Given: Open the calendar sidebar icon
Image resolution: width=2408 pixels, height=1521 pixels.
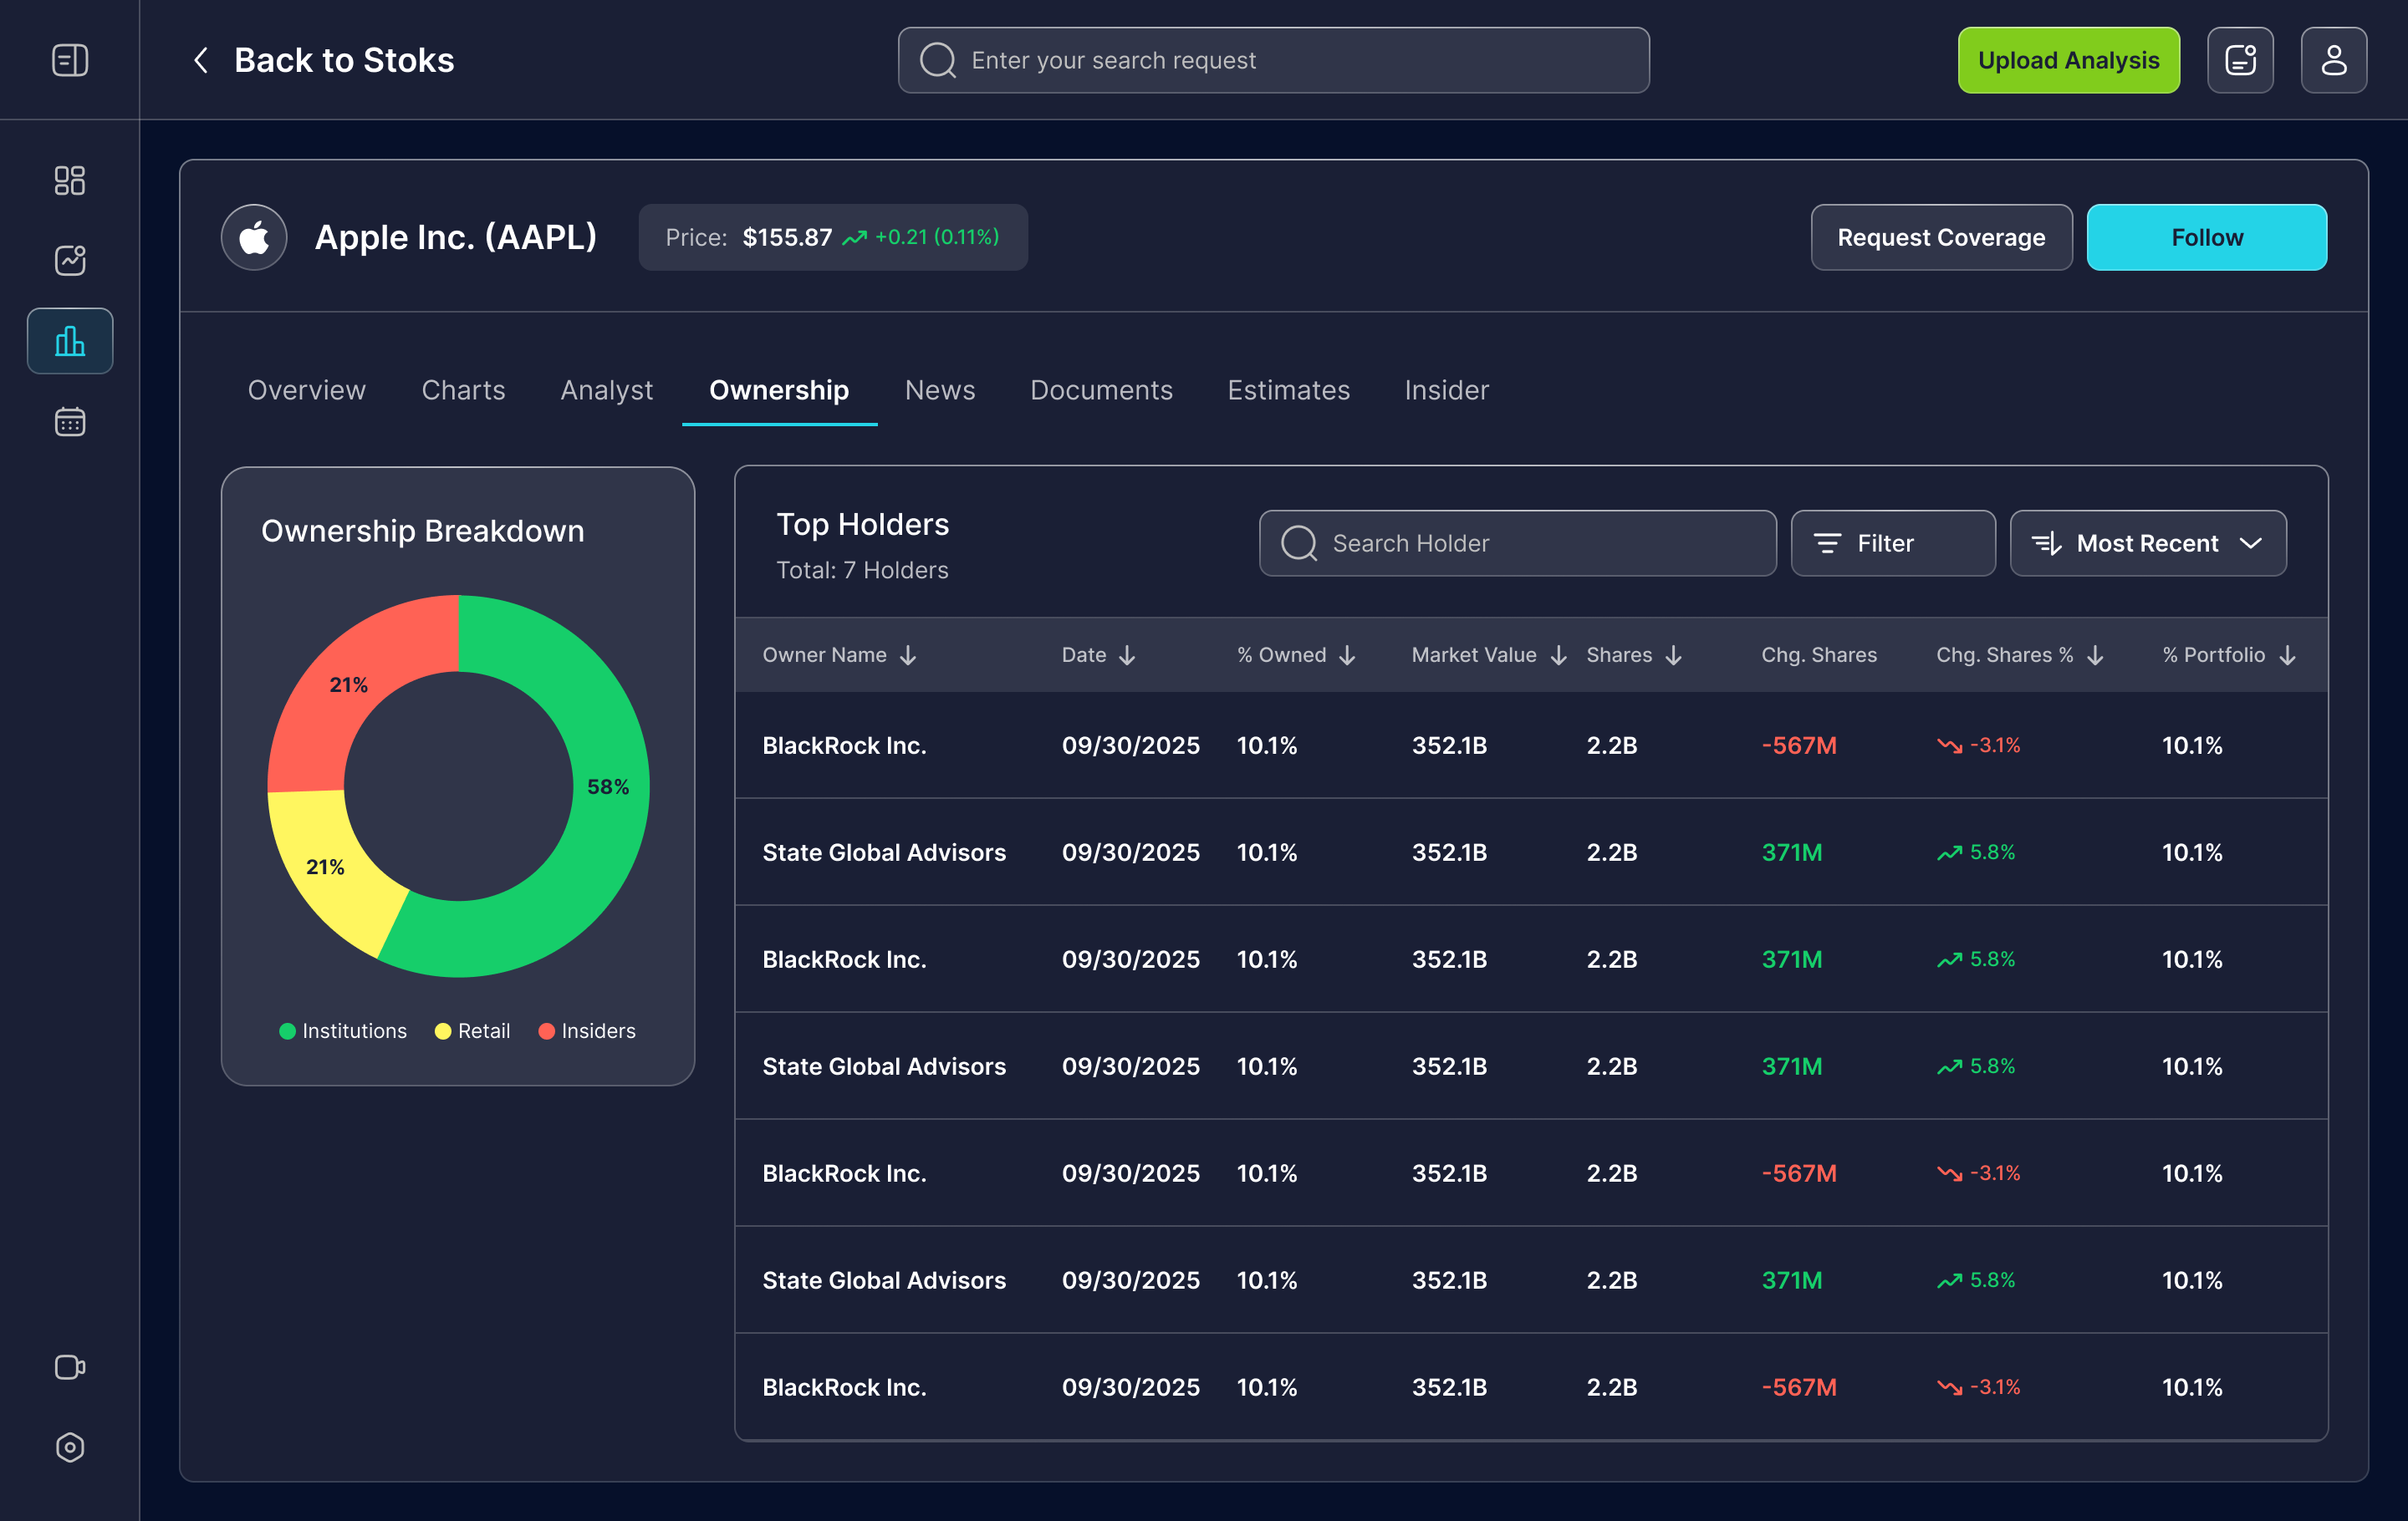Looking at the screenshot, I should point(70,422).
